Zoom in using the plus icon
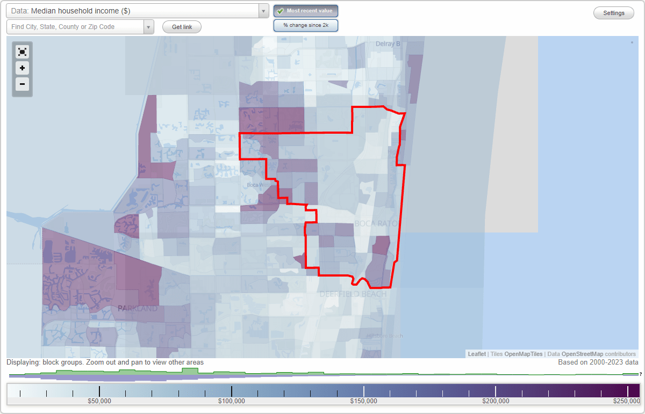Viewport: 645px width, 414px height. click(x=22, y=68)
